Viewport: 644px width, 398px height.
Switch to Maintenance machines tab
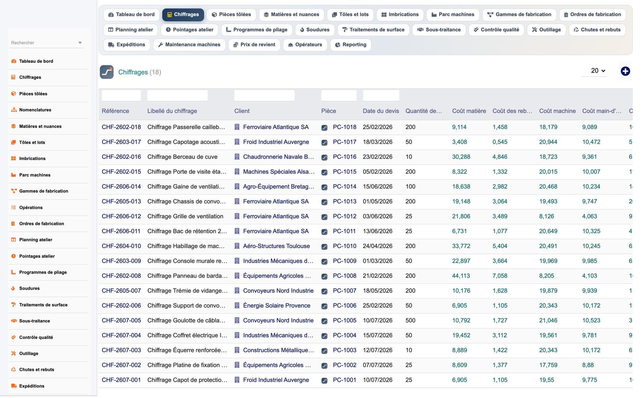click(x=189, y=45)
